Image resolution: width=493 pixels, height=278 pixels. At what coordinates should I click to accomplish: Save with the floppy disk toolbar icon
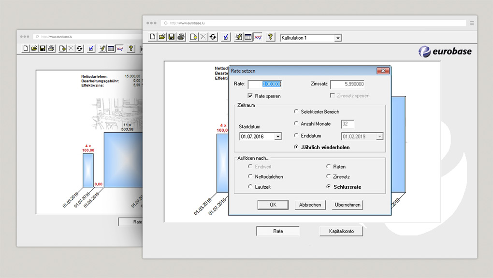(x=171, y=37)
